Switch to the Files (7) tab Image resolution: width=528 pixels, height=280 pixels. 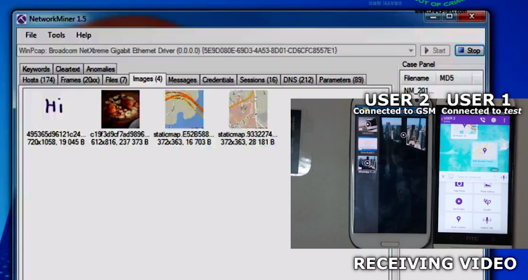[116, 80]
